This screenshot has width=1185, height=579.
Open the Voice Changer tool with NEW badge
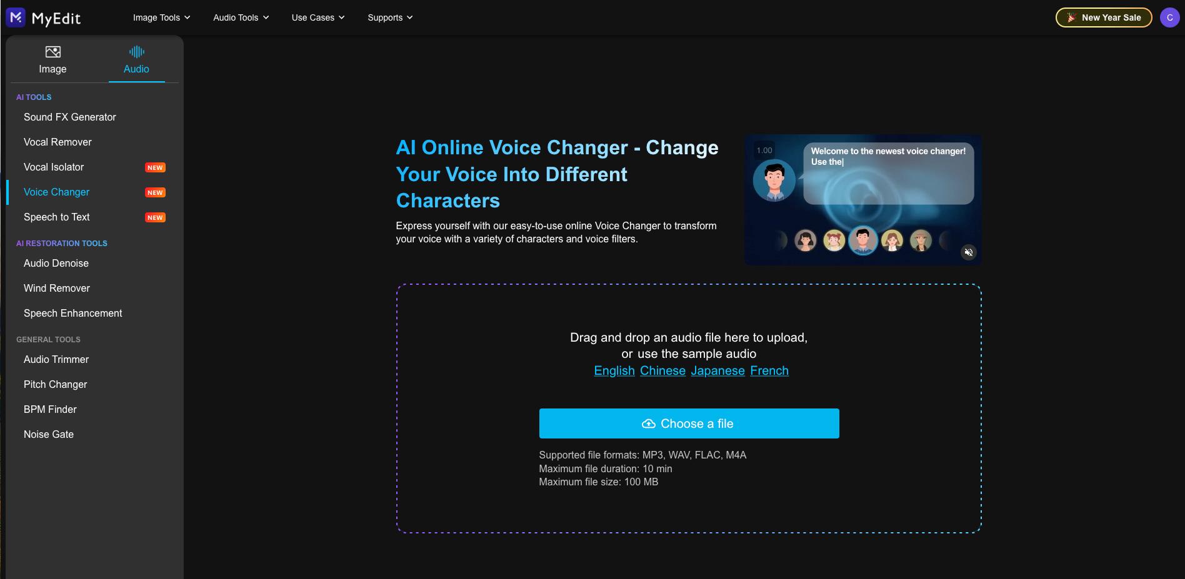(x=56, y=192)
